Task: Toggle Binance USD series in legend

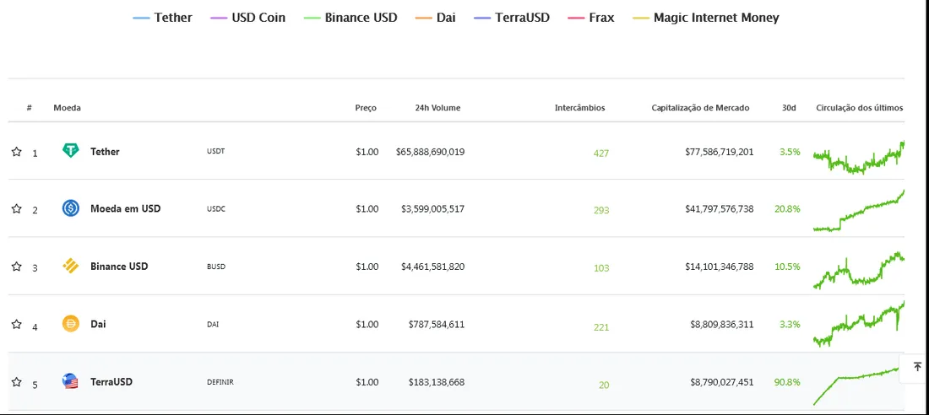Action: (x=350, y=18)
